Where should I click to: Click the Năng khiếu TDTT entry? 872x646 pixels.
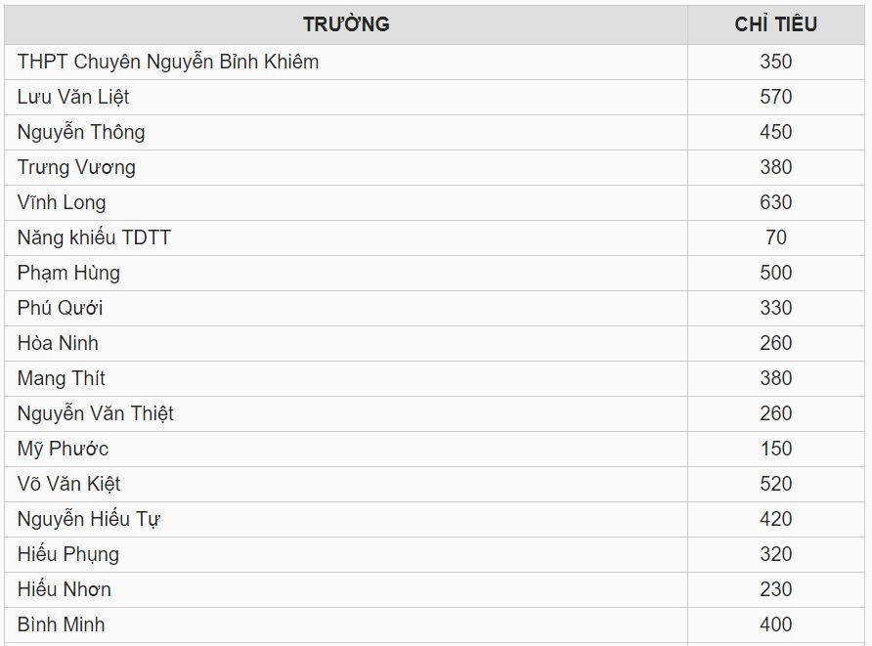94,237
